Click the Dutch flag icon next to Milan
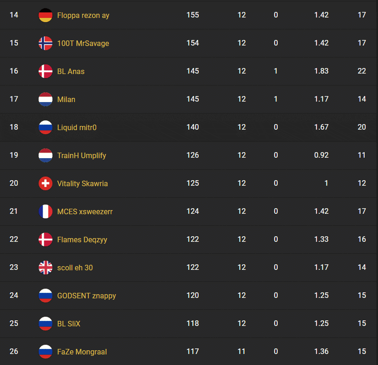The width and height of the screenshot is (378, 365). 46,99
